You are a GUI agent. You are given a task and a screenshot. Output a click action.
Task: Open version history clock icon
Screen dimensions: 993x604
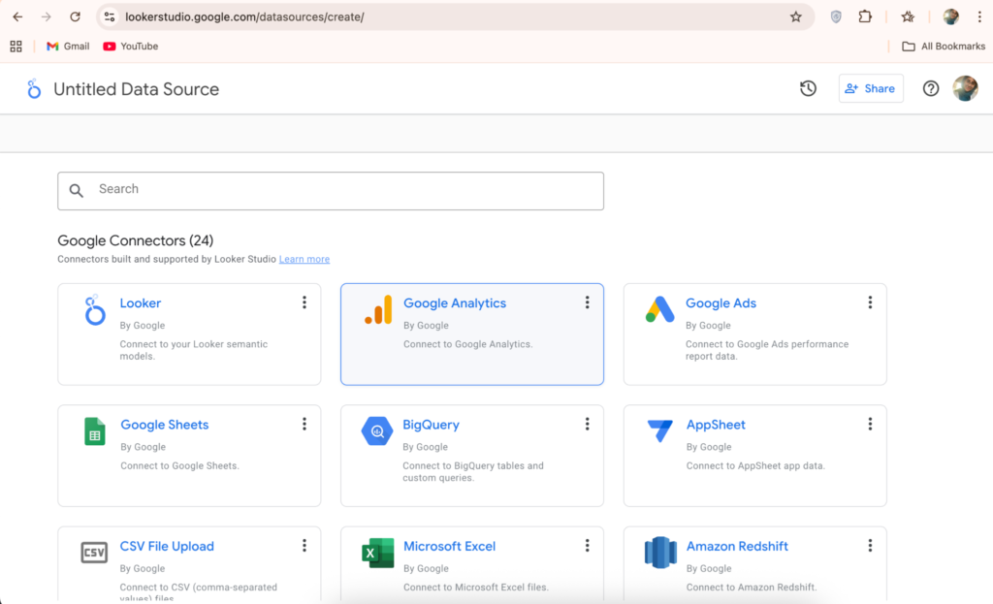click(808, 89)
